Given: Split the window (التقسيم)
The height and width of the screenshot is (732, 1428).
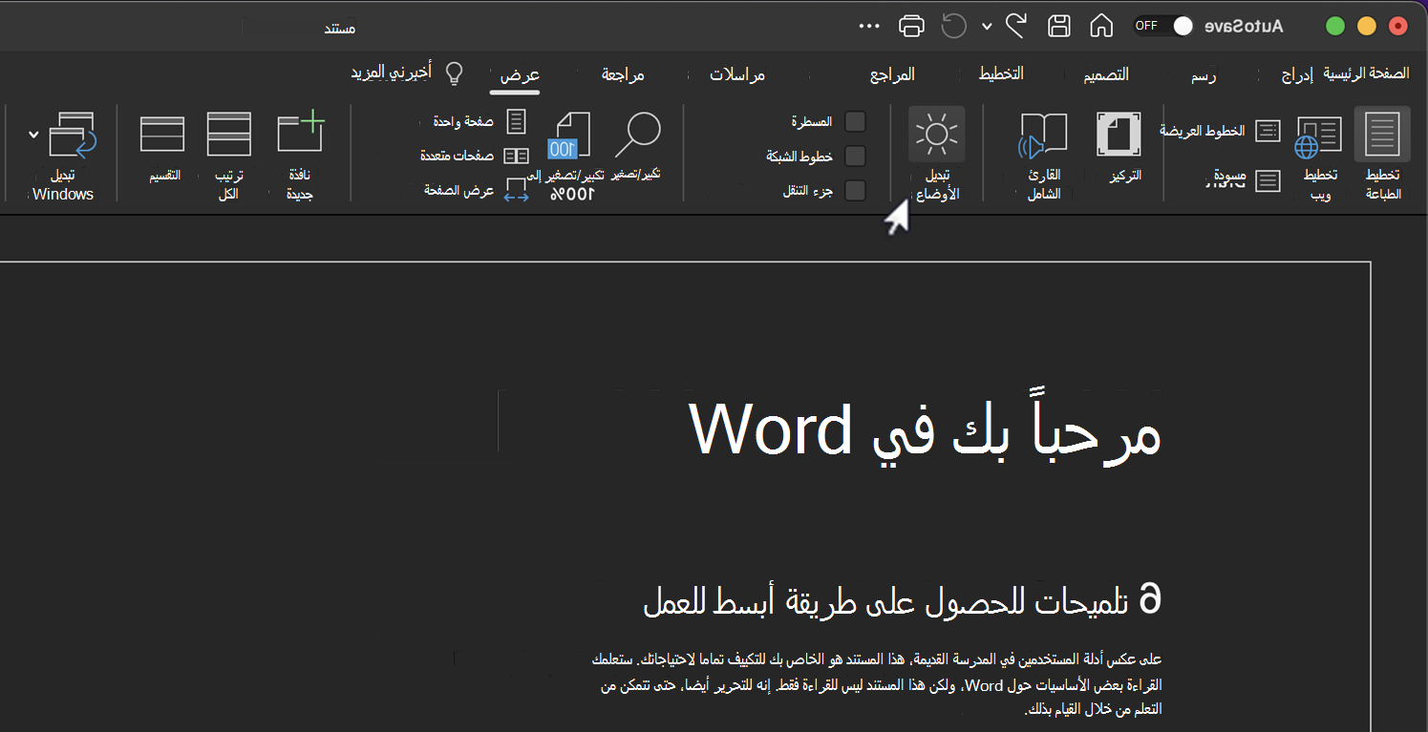Looking at the screenshot, I should point(161,148).
